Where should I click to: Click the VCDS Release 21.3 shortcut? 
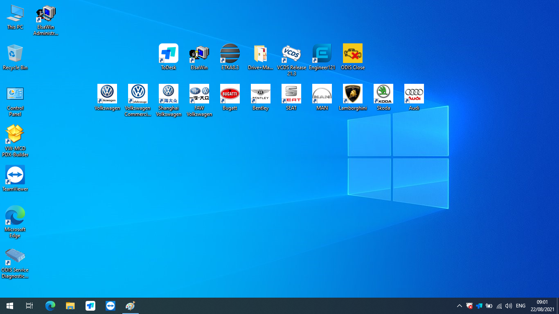[x=291, y=54]
